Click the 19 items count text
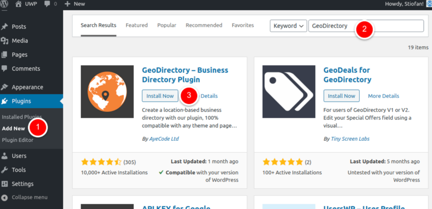 tap(418, 47)
